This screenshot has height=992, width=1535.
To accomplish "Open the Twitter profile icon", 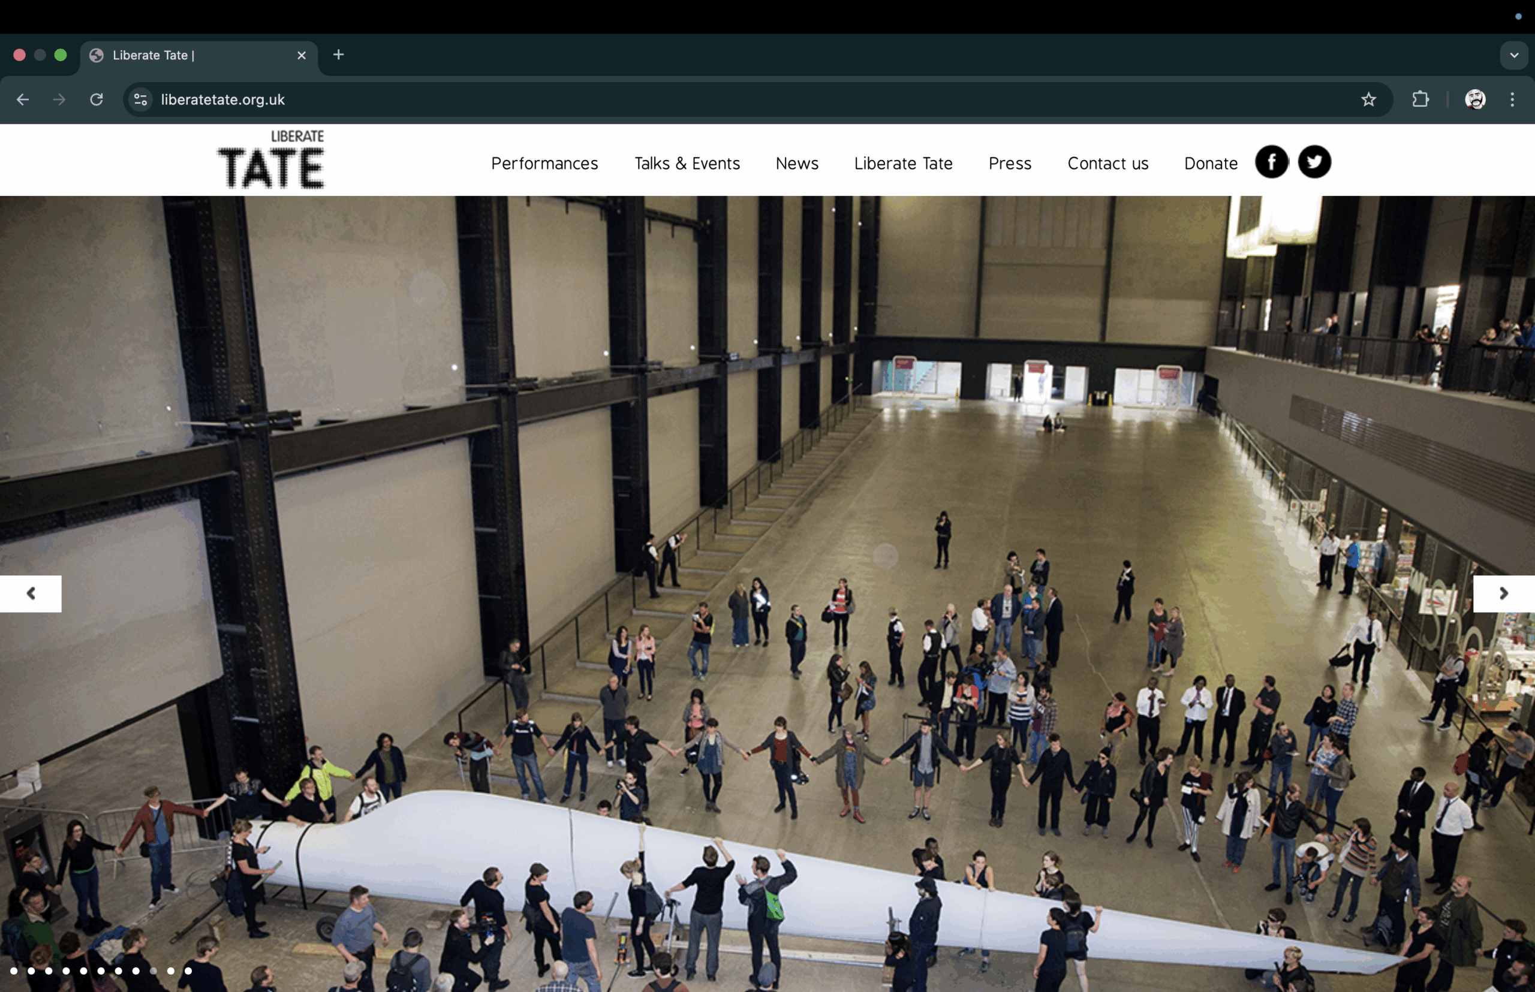I will (x=1314, y=162).
